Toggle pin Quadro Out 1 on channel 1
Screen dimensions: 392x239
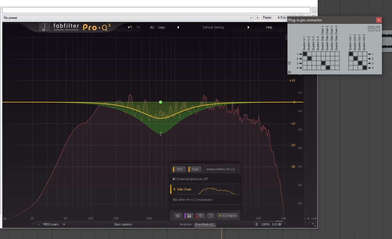351,54
